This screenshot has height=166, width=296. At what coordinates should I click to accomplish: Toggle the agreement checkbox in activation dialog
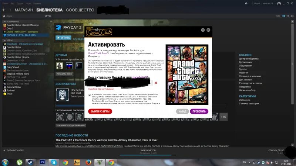click(90, 95)
